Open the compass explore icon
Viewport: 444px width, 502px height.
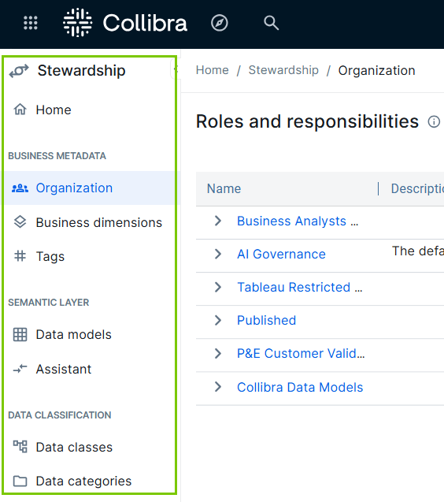point(220,23)
